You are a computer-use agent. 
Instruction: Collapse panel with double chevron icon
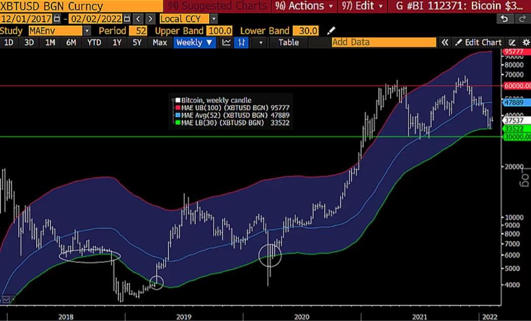pyautogui.click(x=444, y=43)
